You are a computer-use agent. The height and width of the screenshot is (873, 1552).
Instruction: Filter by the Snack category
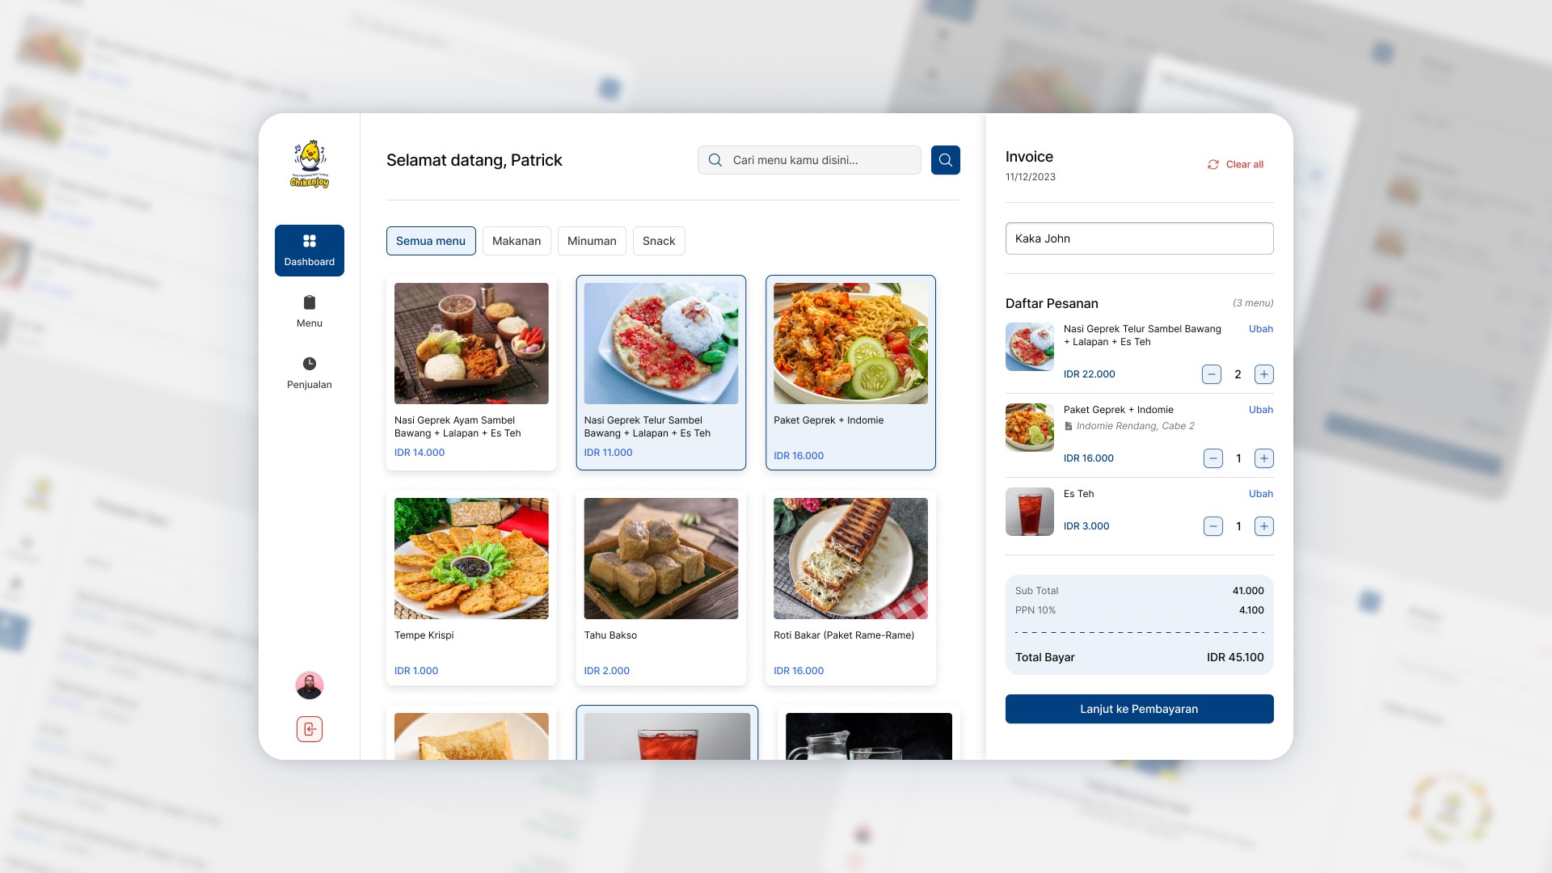pyautogui.click(x=658, y=241)
